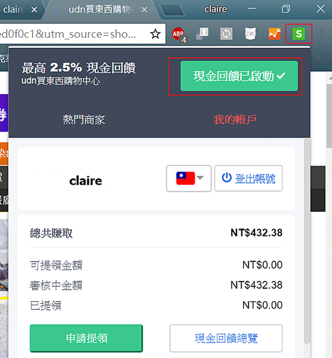Open 現金回饋總覽 cashback overview

(x=226, y=338)
